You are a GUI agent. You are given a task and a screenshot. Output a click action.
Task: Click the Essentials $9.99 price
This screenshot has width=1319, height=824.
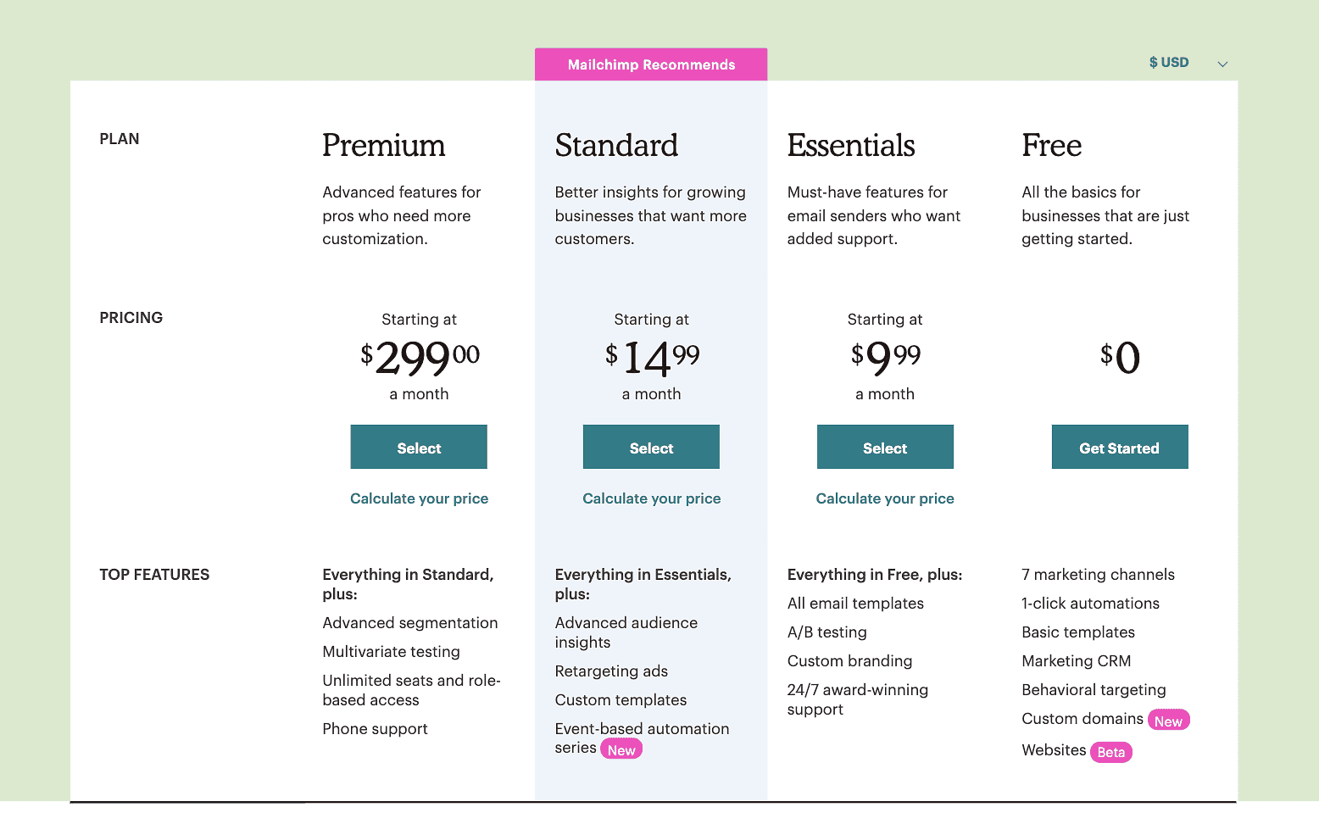pyautogui.click(x=885, y=358)
